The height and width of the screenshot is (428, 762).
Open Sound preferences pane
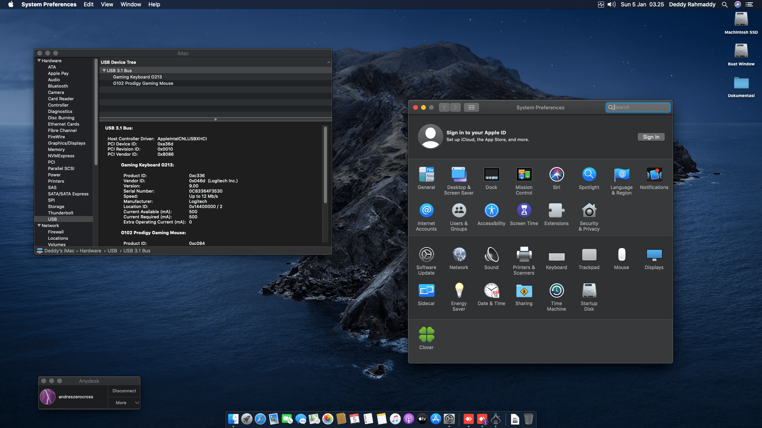tap(491, 258)
